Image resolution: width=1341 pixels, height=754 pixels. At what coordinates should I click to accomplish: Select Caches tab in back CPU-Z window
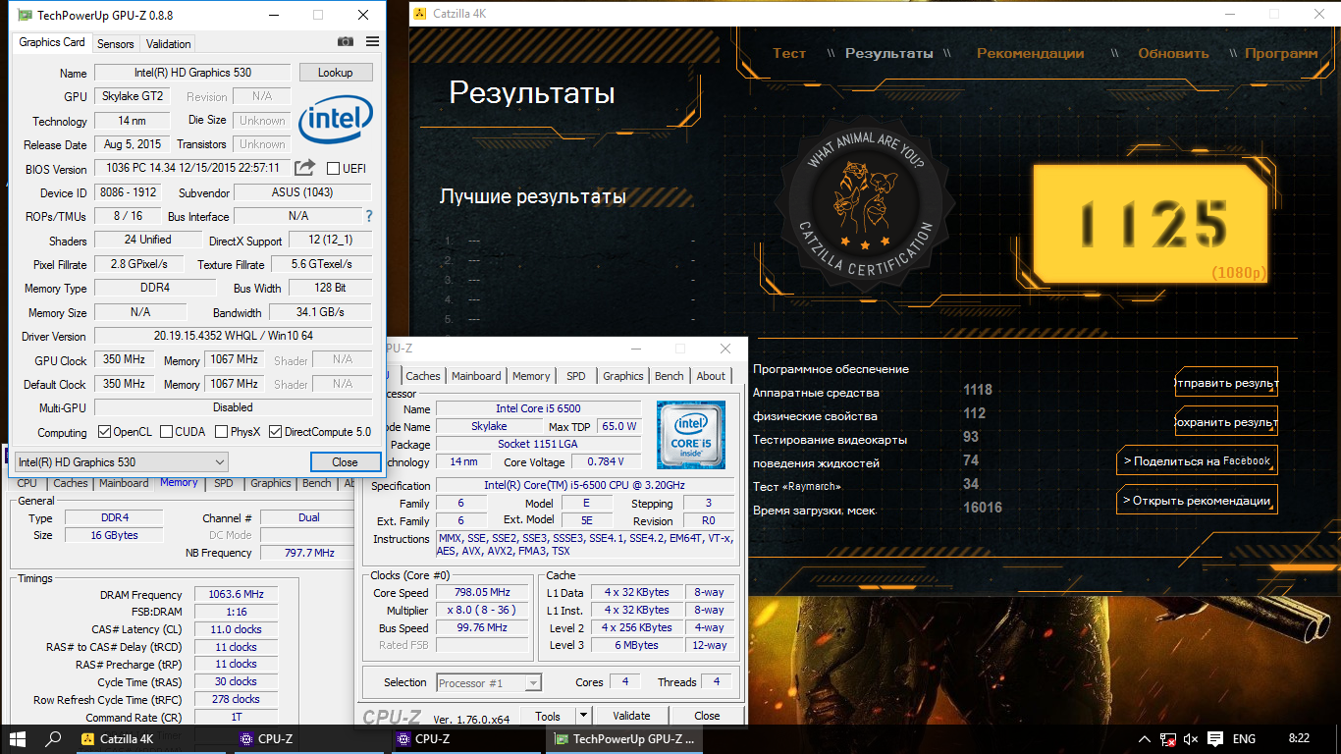71,483
